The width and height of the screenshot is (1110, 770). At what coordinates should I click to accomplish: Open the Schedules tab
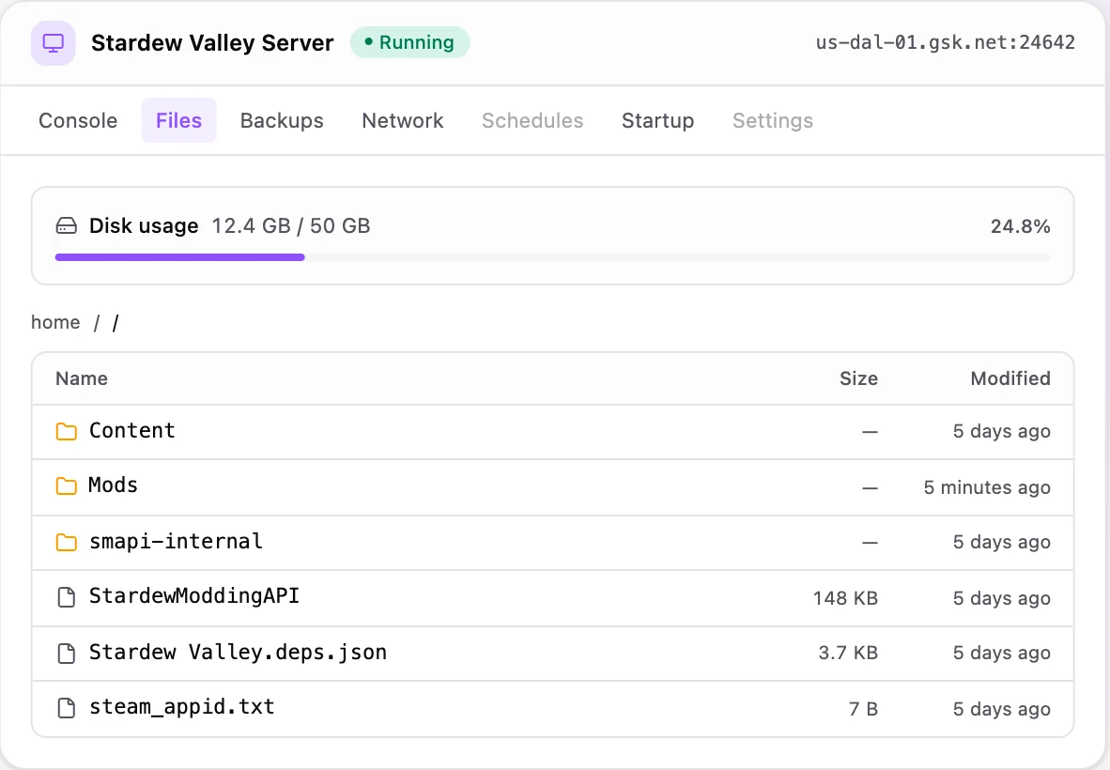tap(532, 120)
